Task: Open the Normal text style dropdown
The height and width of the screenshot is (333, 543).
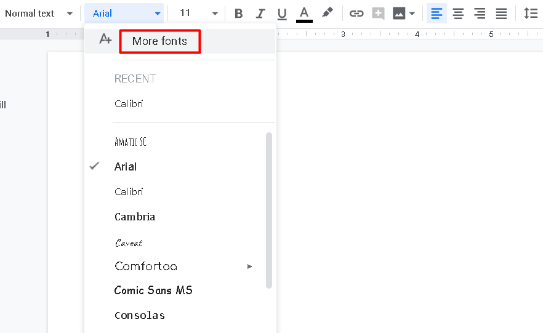Action: pos(39,14)
